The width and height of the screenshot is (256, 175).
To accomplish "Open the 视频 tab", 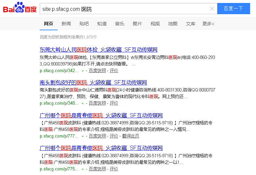I will coord(155,24).
